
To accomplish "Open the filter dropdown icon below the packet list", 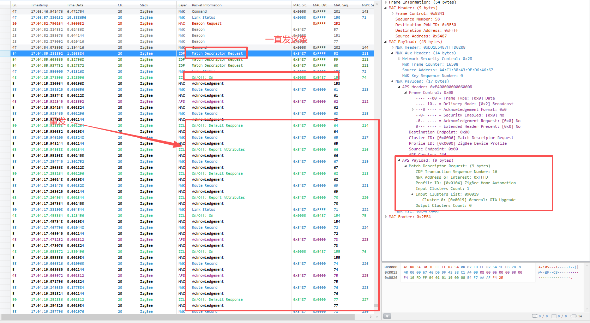I will [387, 316].
